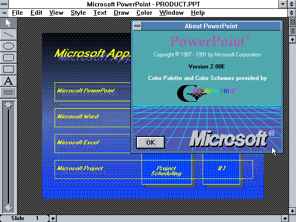Click the vertical scrollbar down arrow
This screenshot has width=296, height=222.
tap(292, 211)
